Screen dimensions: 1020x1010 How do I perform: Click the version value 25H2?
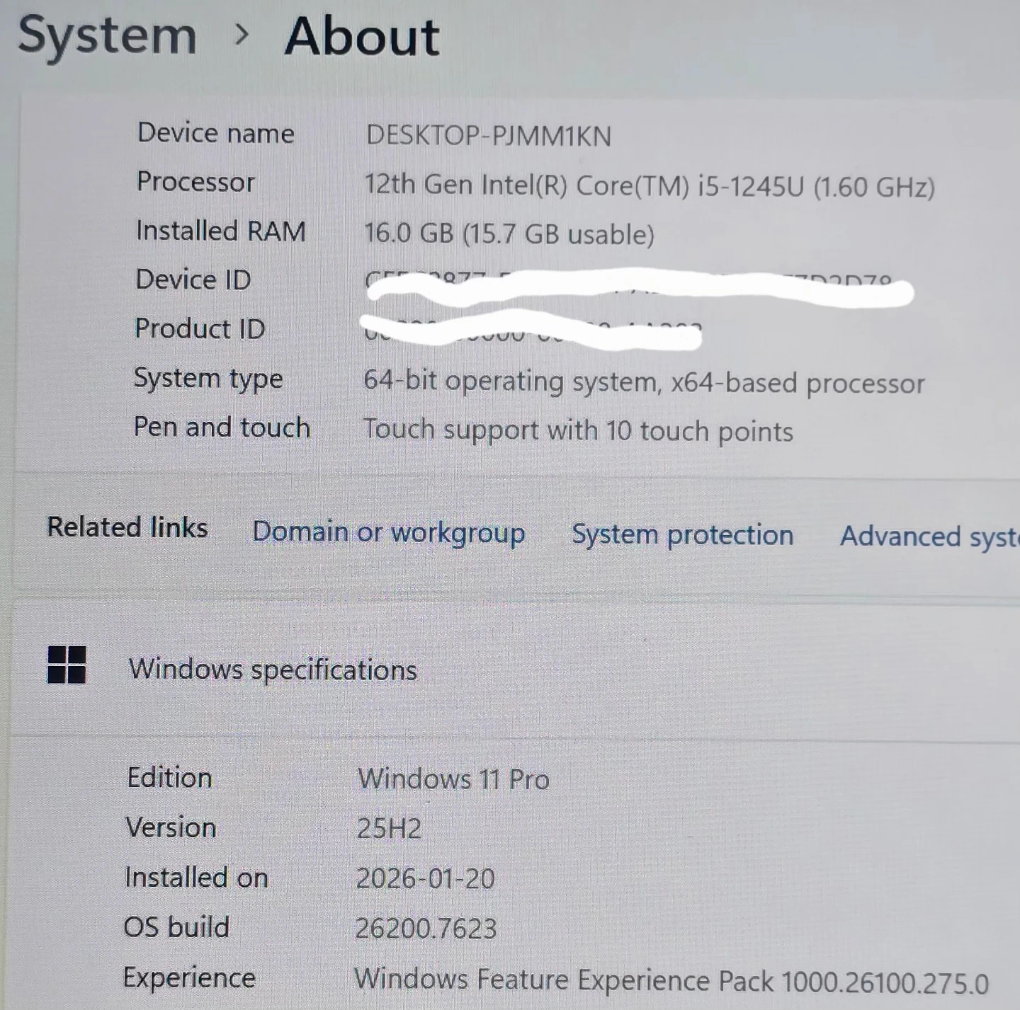pyautogui.click(x=389, y=828)
